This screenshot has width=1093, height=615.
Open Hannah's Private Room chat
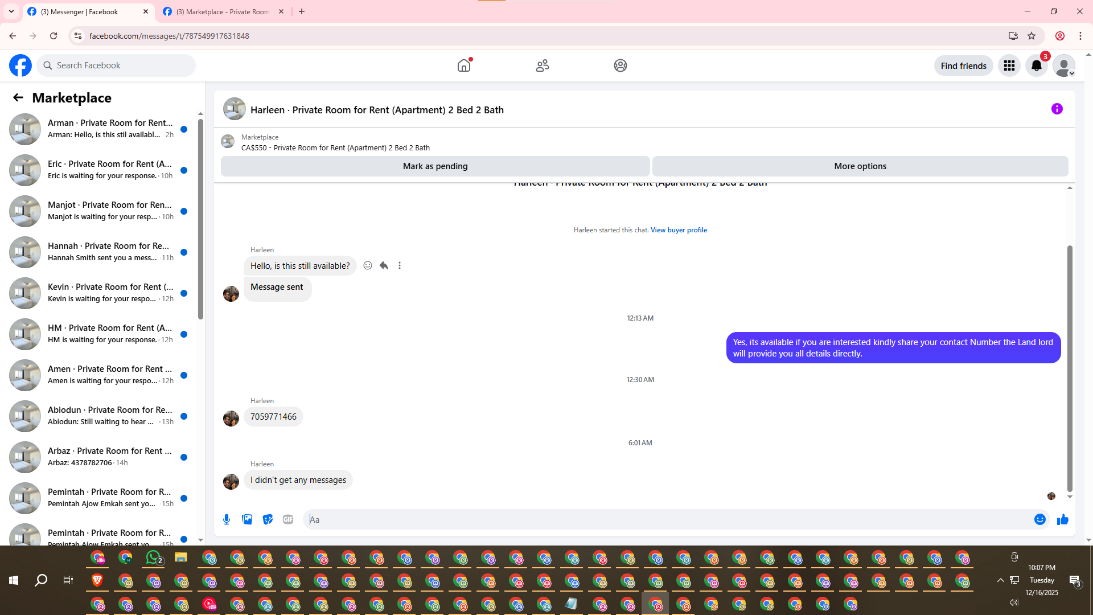coord(99,252)
